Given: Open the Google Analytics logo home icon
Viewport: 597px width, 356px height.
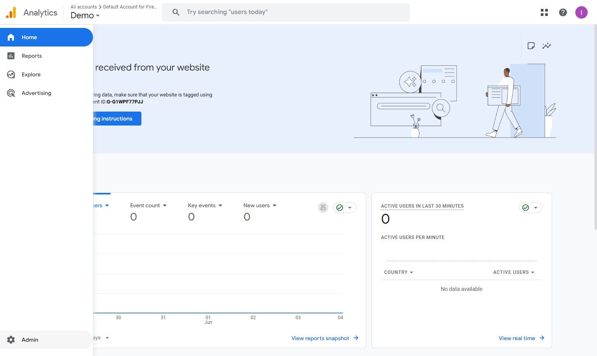Looking at the screenshot, I should [x=10, y=12].
